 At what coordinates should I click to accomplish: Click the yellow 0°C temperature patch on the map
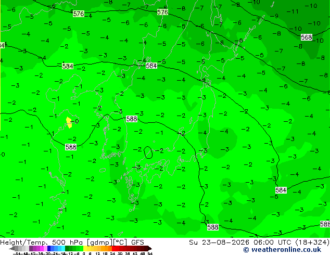click(x=69, y=122)
